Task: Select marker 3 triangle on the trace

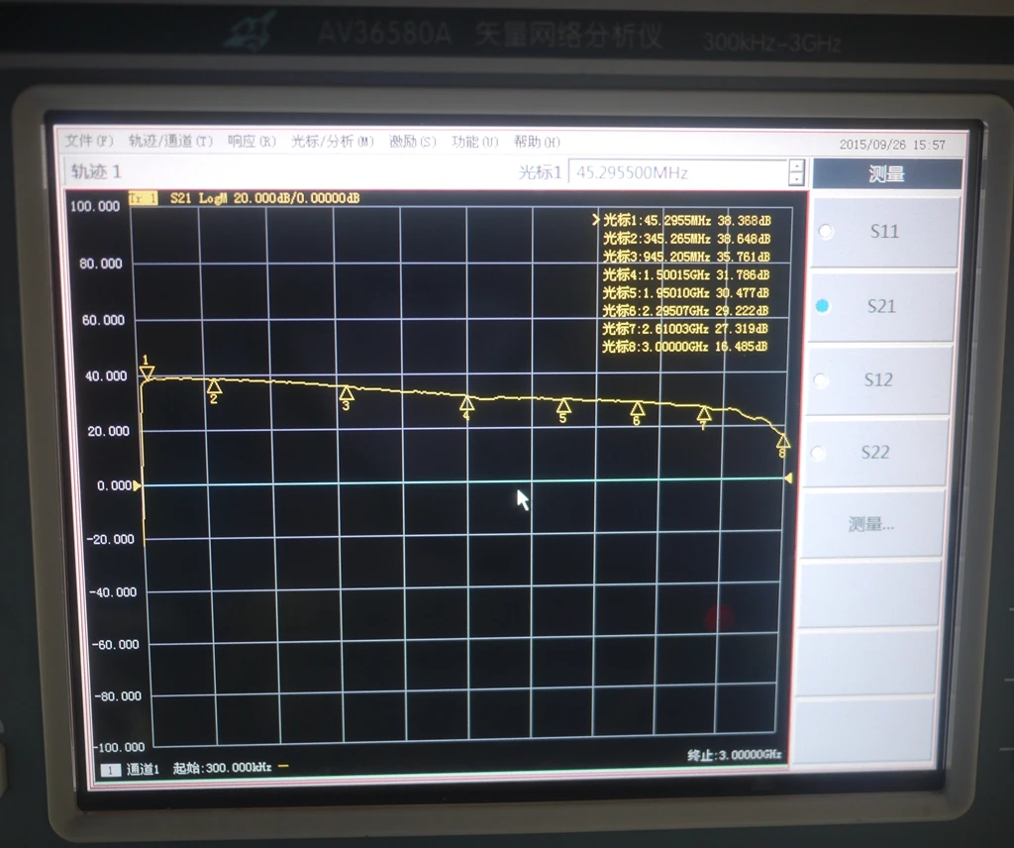Action: click(346, 392)
